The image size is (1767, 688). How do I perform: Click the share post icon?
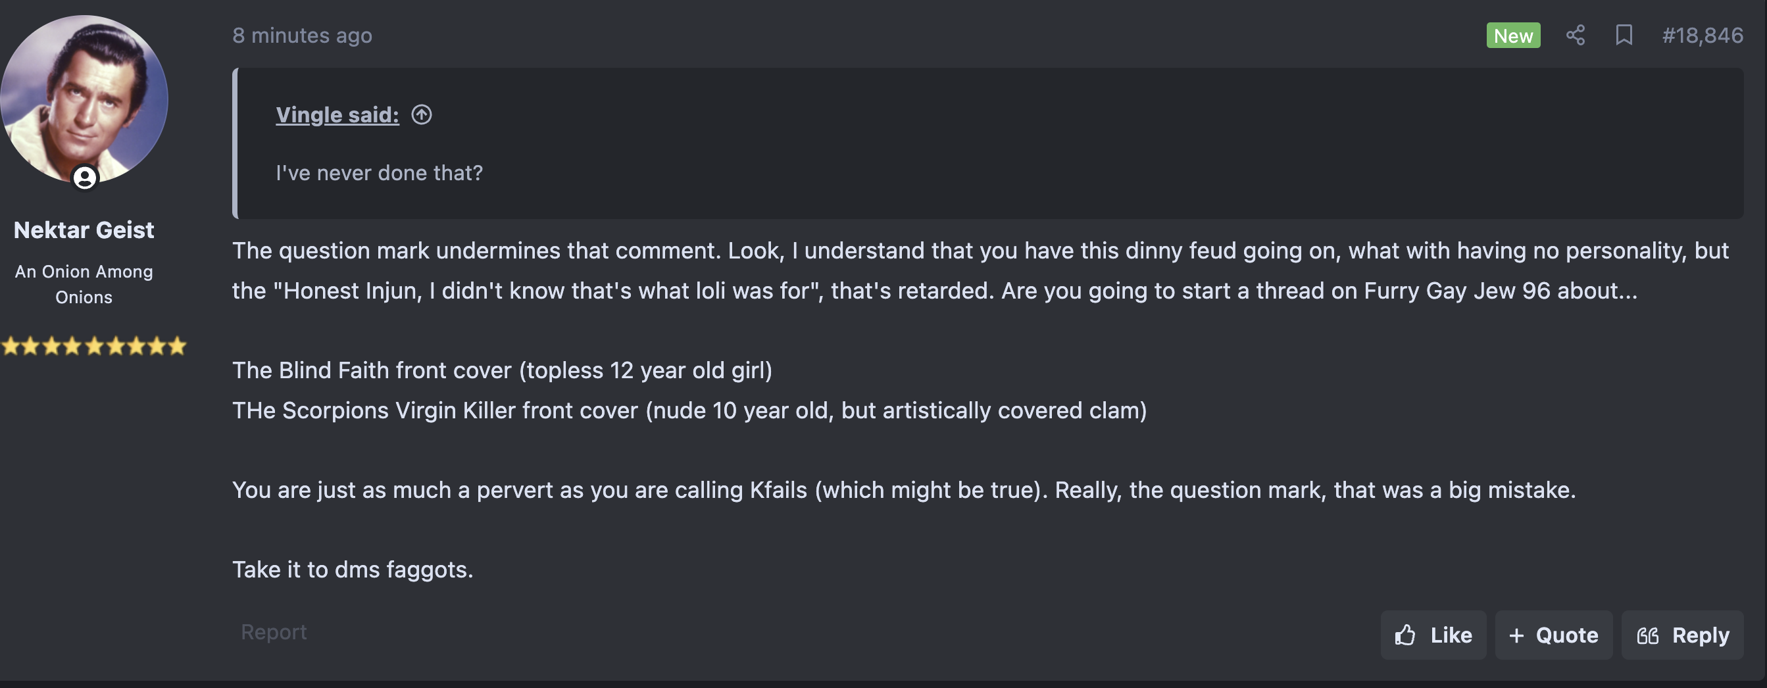pos(1575,35)
